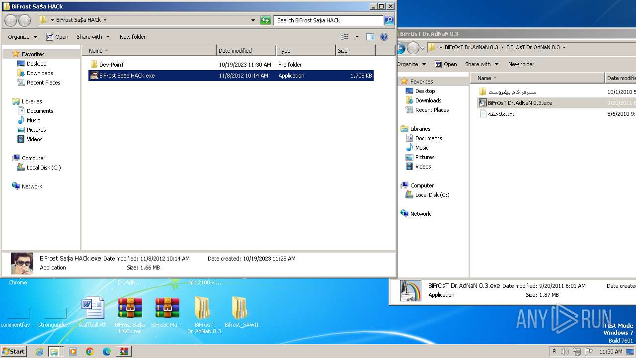Select Bifrost_SAWII desktop folder
636x358 pixels.
241,312
